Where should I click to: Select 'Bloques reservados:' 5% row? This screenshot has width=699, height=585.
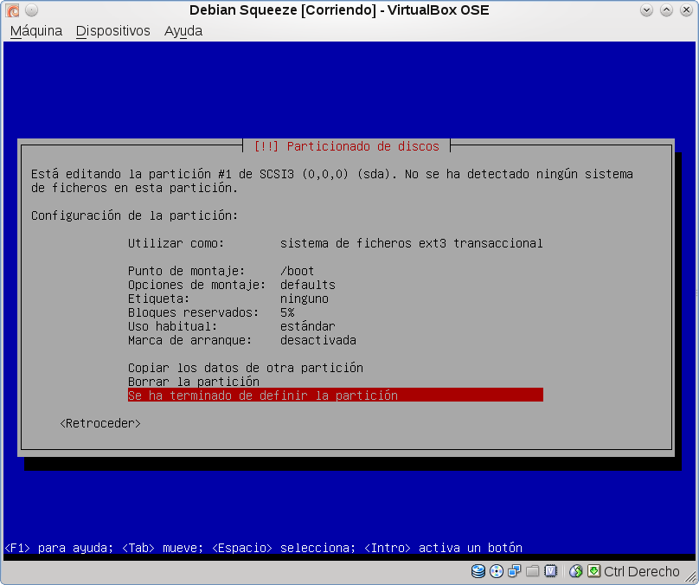[x=336, y=312]
